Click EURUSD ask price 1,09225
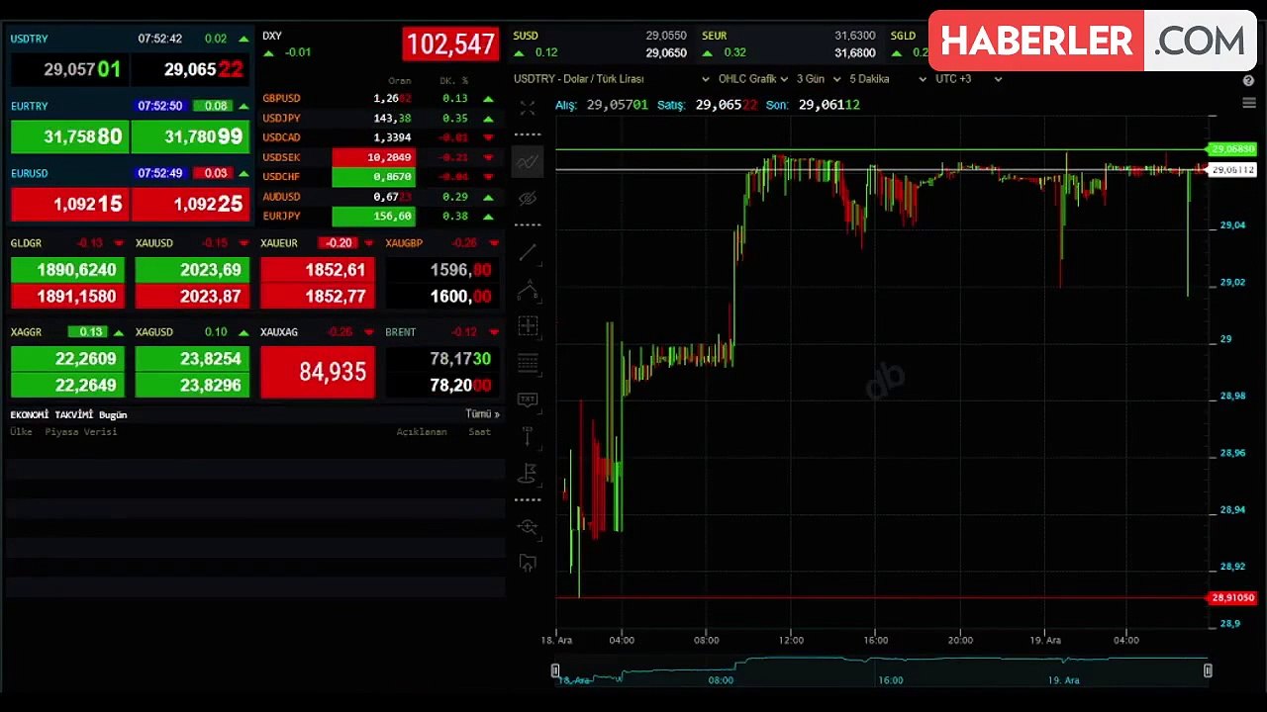 [x=191, y=204]
